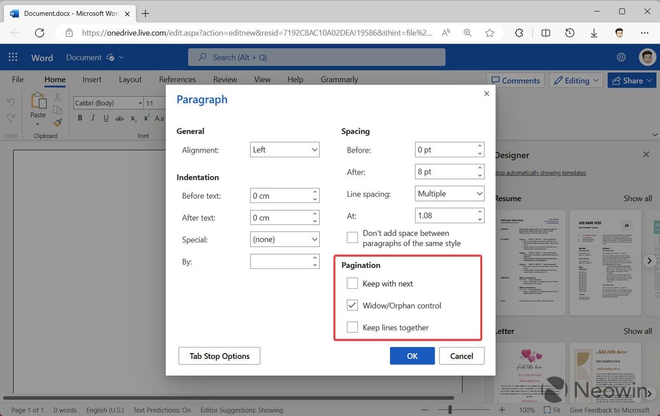
Task: Uncheck Widow/Orphan control
Action: point(352,305)
